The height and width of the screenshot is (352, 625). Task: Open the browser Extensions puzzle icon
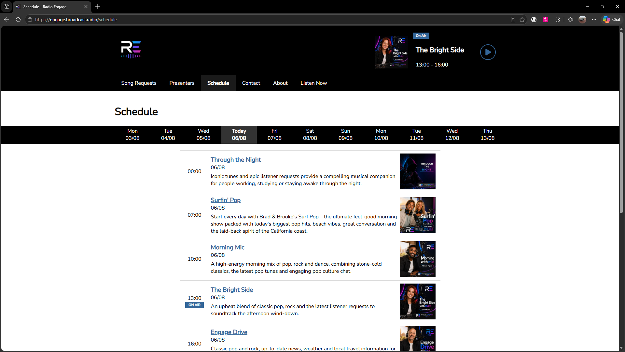(x=557, y=20)
